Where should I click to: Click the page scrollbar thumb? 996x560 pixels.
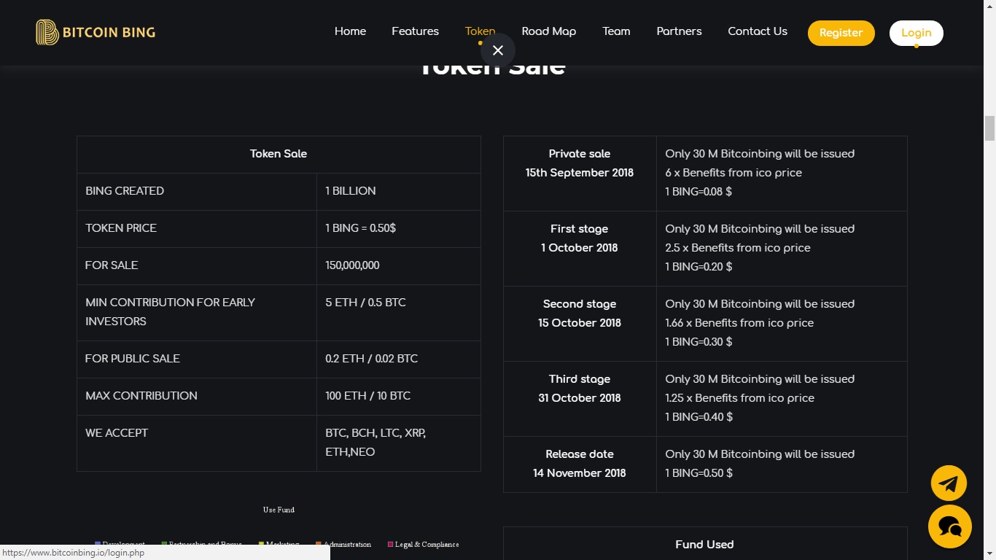[x=989, y=128]
